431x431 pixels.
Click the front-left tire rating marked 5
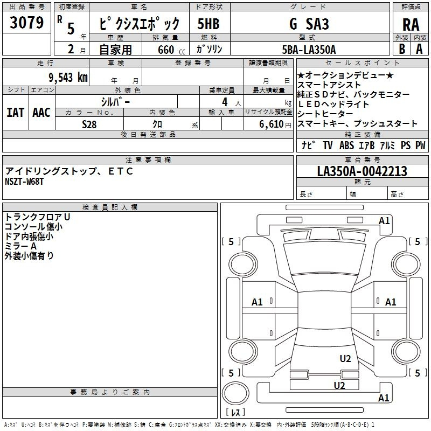231,242
